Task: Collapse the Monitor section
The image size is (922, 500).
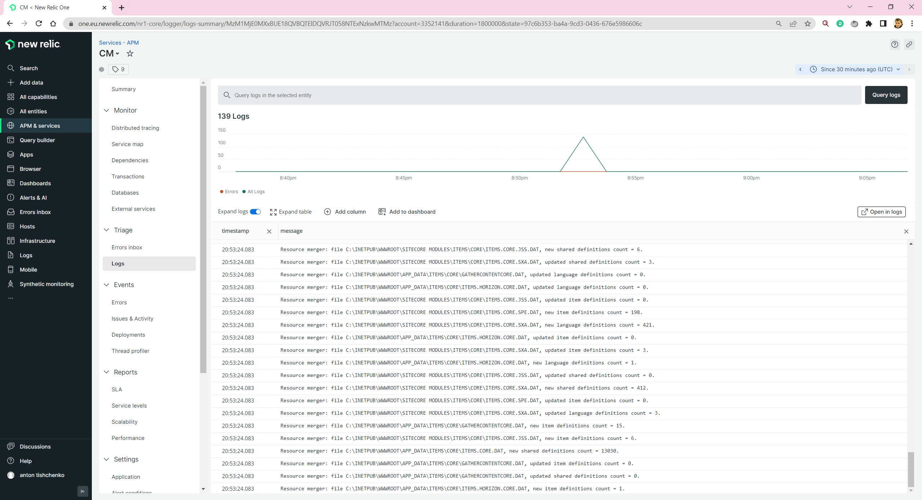Action: 107,110
